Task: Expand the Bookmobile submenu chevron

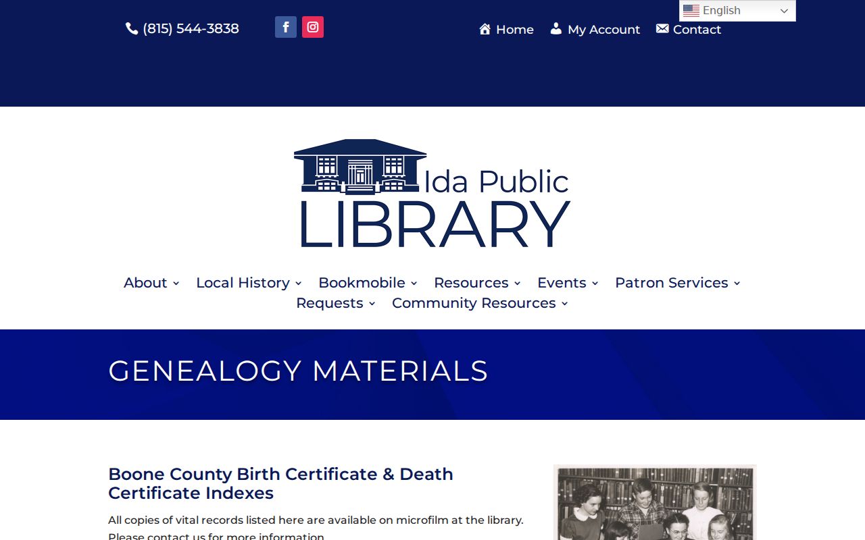Action: tap(414, 283)
